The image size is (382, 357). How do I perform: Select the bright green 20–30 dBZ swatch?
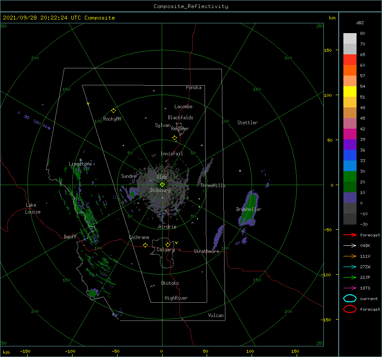[350, 177]
